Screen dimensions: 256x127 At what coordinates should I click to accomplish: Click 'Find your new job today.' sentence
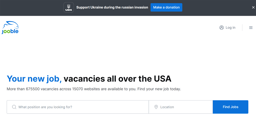pyautogui.click(x=159, y=89)
